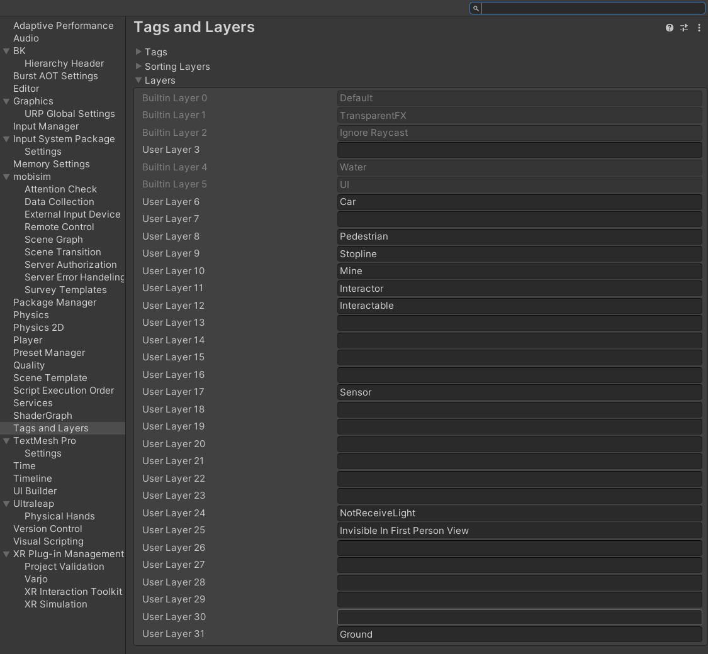Open Visual Scripting settings

[48, 541]
